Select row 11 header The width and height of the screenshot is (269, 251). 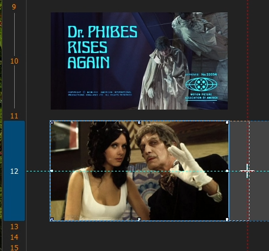click(14, 115)
